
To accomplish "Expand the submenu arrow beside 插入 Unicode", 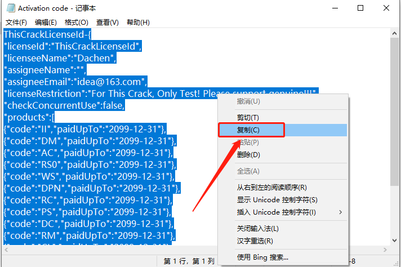I will pos(340,212).
